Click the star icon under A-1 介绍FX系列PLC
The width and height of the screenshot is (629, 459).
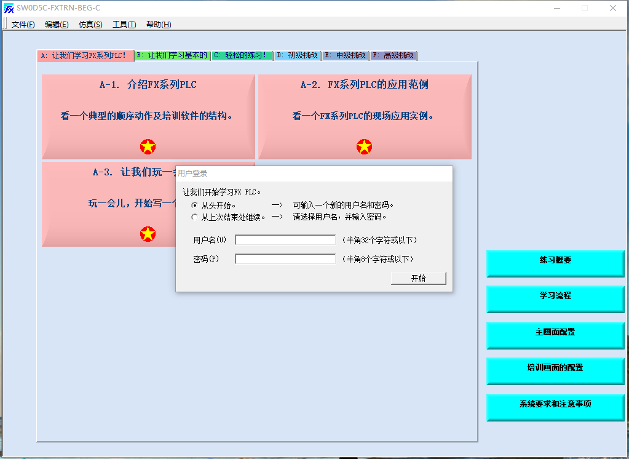(148, 146)
